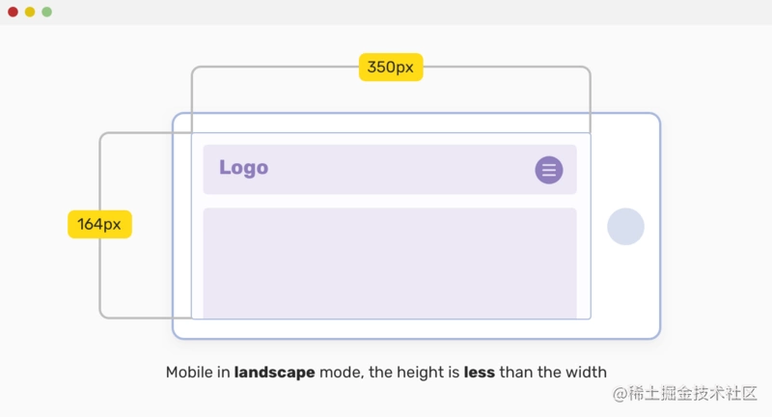
Task: Click the white bezel strip above header
Action: point(391,124)
